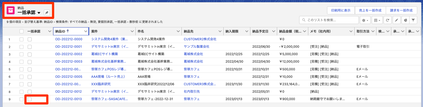Open the 一括承認 column header menu chevron
Viewport: 423px width, 107px height.
(50, 31)
